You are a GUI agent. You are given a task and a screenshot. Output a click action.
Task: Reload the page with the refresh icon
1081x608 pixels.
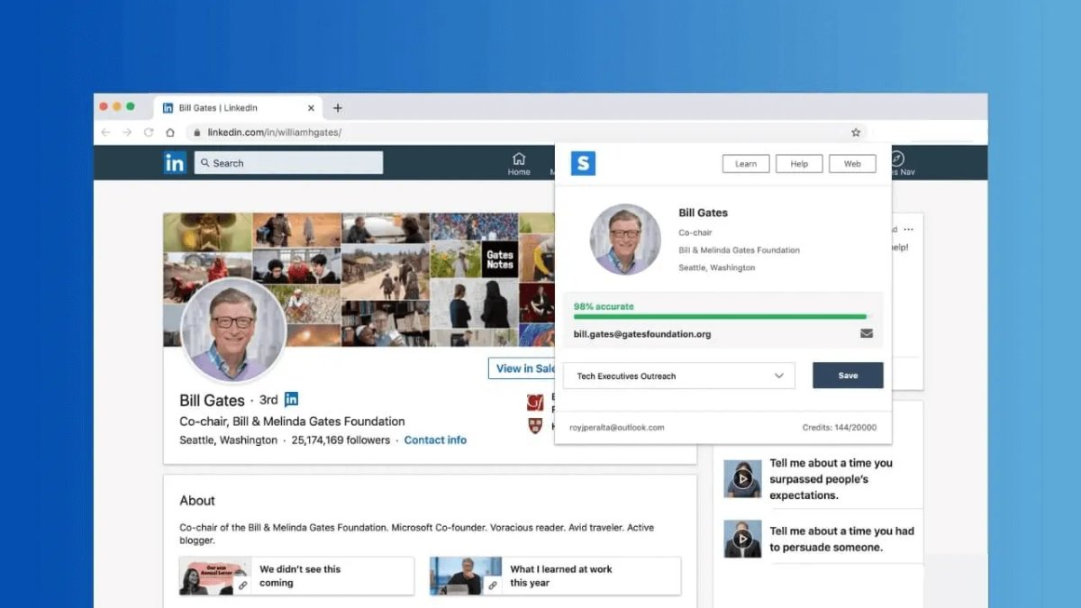point(149,132)
